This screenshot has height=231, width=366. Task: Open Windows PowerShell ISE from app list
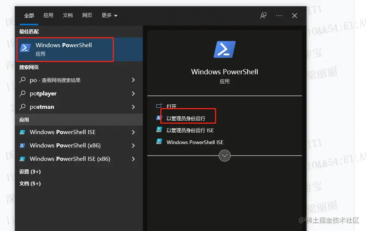tap(79, 132)
